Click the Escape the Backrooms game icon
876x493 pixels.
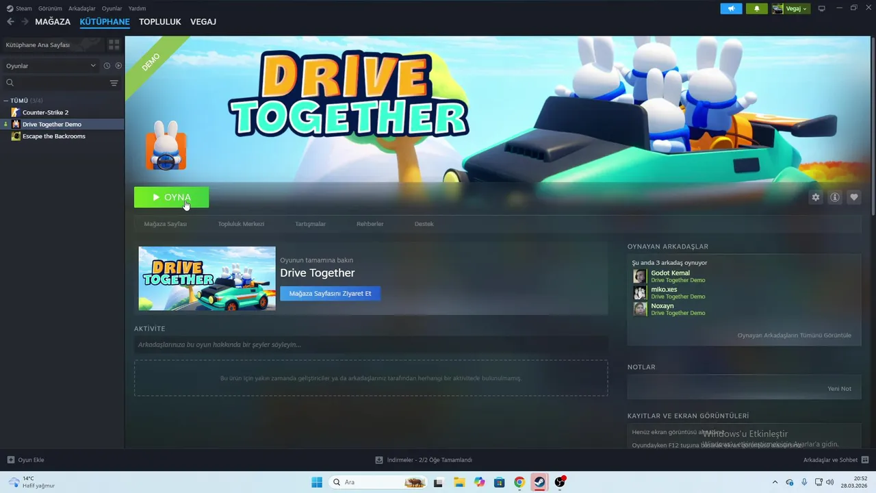(16, 136)
